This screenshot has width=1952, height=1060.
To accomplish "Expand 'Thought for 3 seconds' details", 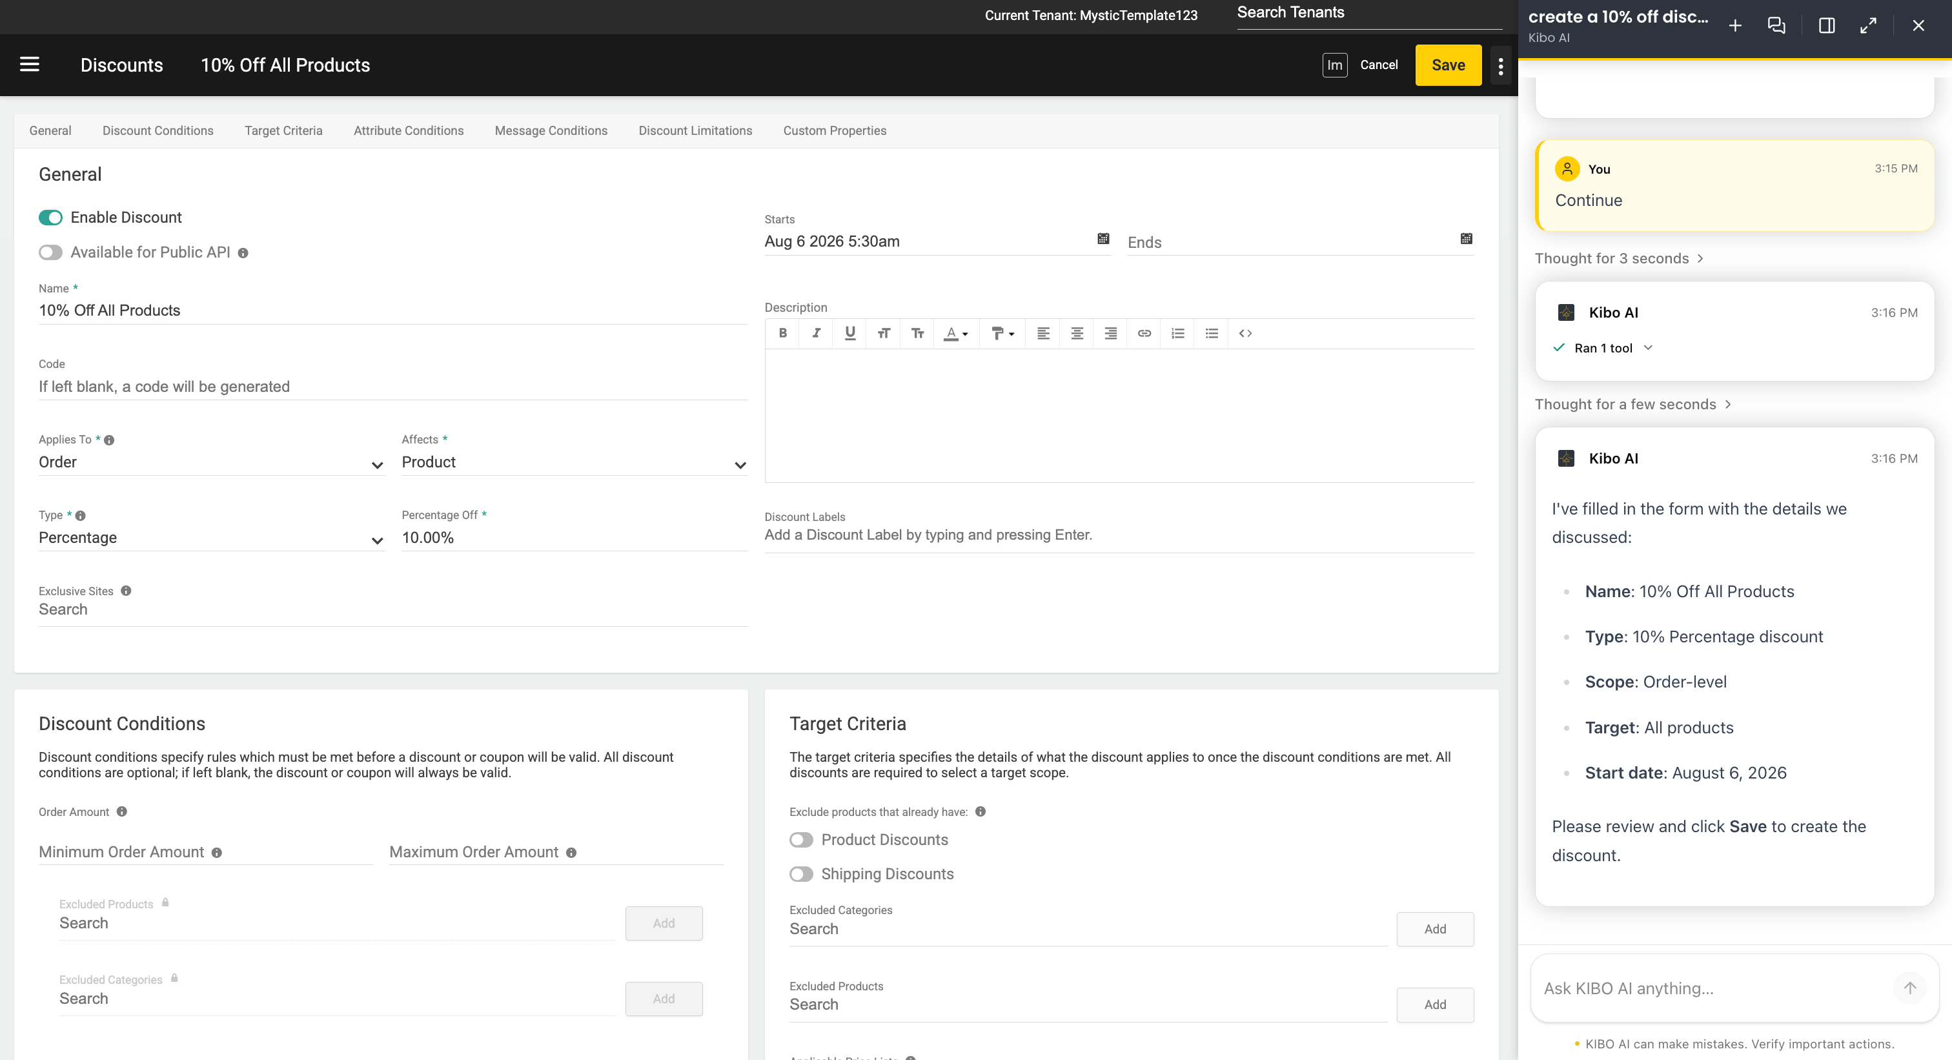I will (x=1620, y=258).
